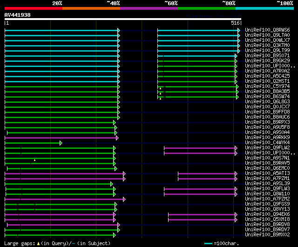Open hit UniRef100_Q3KTM0
The width and height of the screenshot is (298, 247).
pyautogui.click(x=267, y=46)
